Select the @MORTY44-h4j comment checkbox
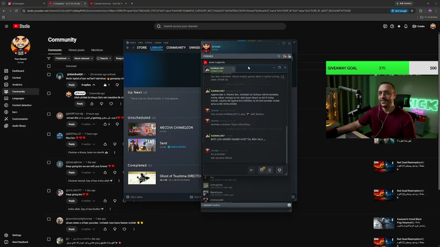The height and width of the screenshot is (247, 440). tap(49, 114)
